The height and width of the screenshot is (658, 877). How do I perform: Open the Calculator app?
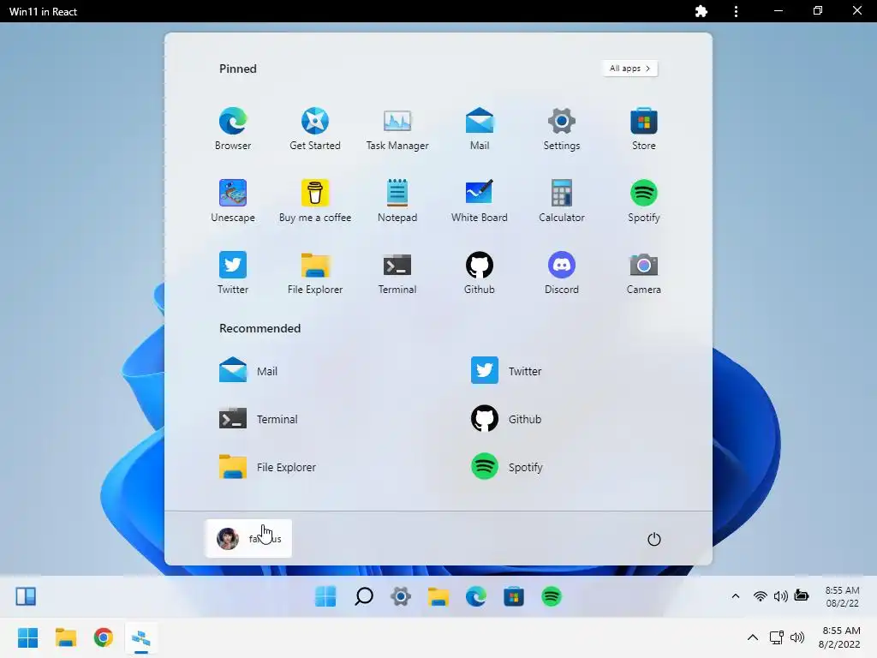click(562, 200)
